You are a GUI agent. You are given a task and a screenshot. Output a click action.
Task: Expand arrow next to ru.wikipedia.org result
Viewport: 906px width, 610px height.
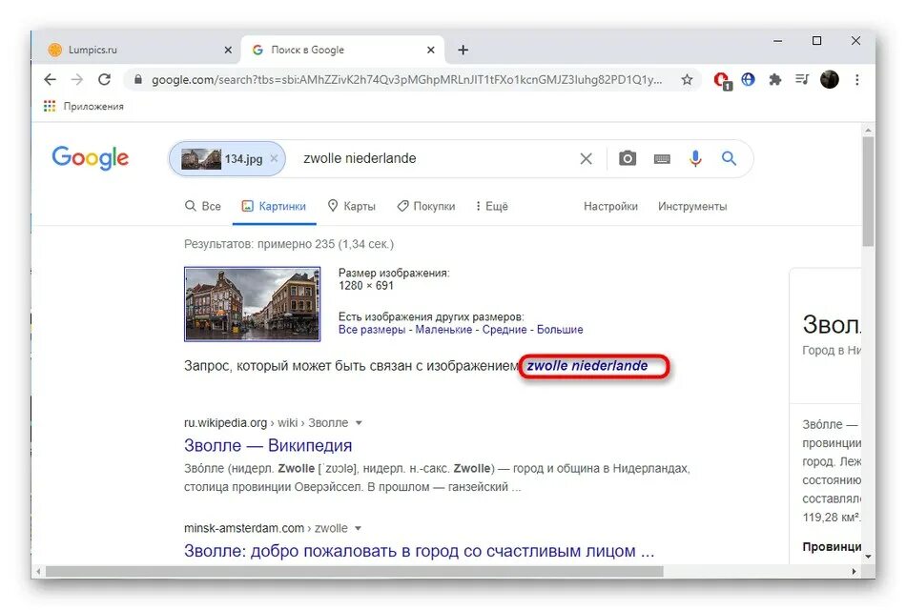(359, 423)
